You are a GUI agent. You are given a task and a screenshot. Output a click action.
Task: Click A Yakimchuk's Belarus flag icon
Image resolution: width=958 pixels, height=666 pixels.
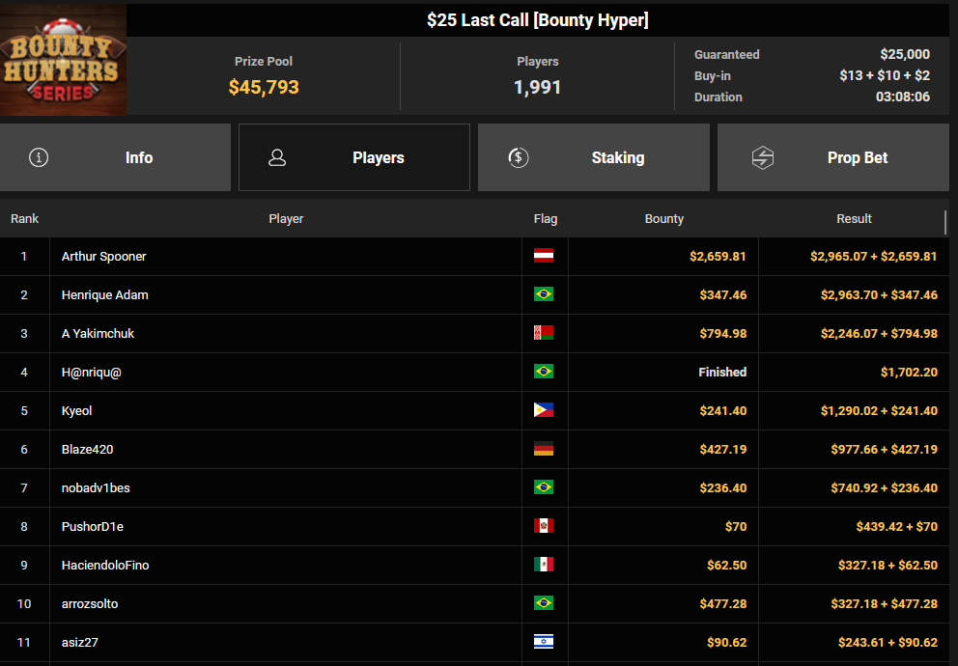[x=544, y=333]
